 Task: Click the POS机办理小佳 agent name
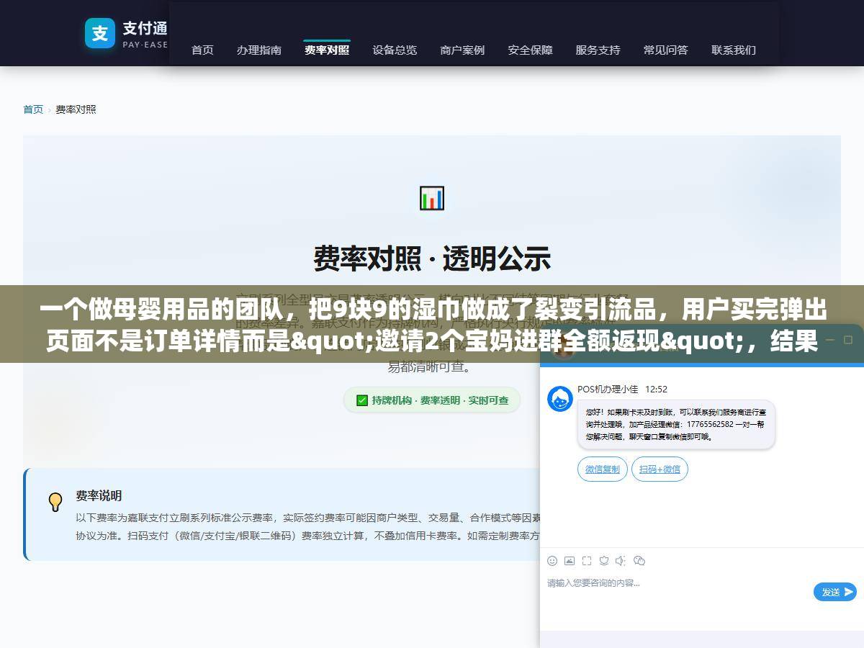click(x=608, y=389)
